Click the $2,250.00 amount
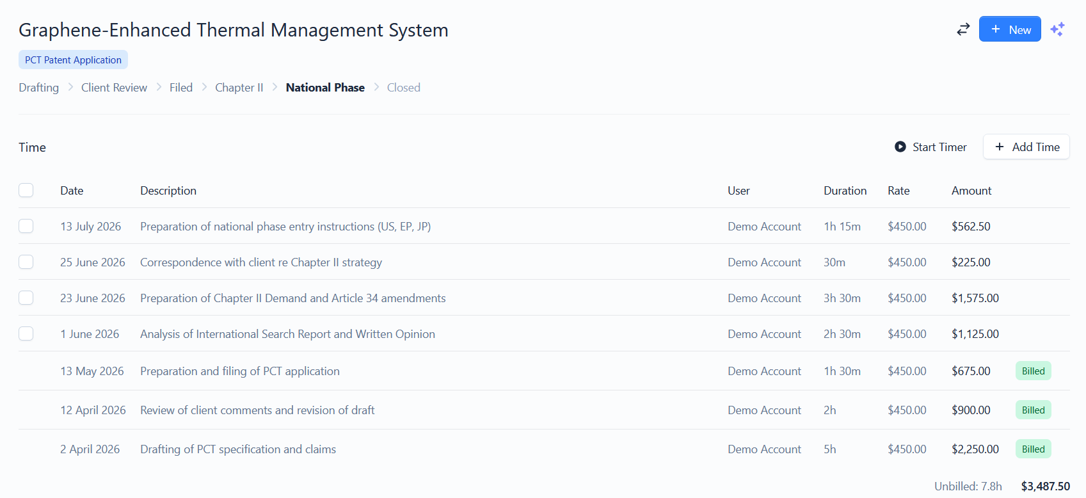Image resolution: width=1086 pixels, height=498 pixels. click(975, 449)
